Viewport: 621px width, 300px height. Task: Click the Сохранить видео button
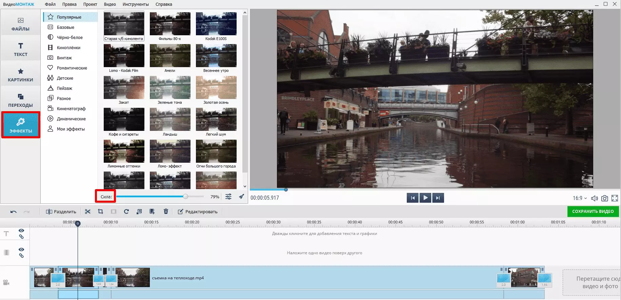point(593,212)
